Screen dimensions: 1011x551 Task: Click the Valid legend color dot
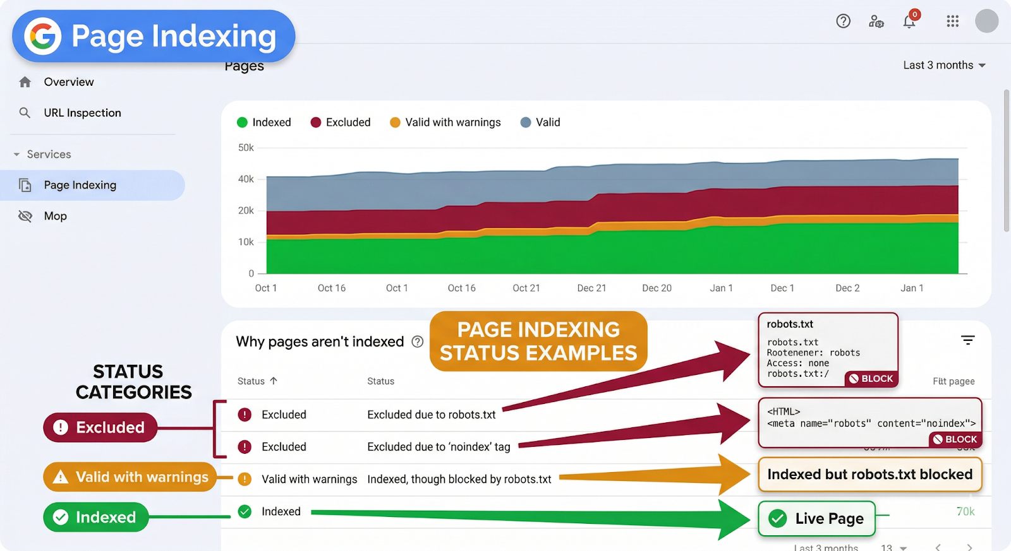[x=526, y=122]
